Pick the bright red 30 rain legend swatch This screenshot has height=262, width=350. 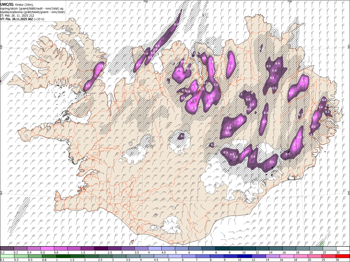[342, 256]
